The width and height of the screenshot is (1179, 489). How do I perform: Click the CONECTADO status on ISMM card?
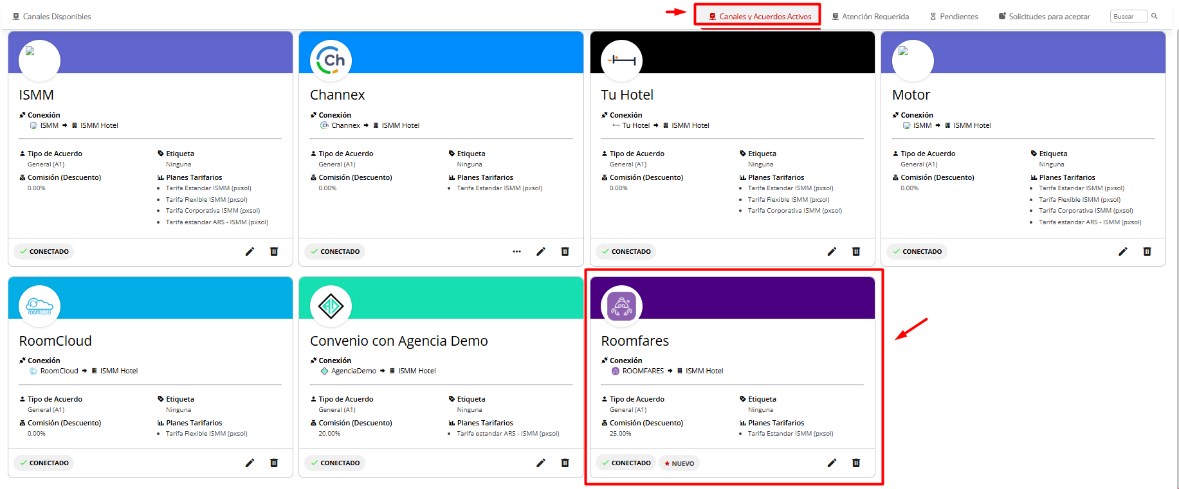44,251
